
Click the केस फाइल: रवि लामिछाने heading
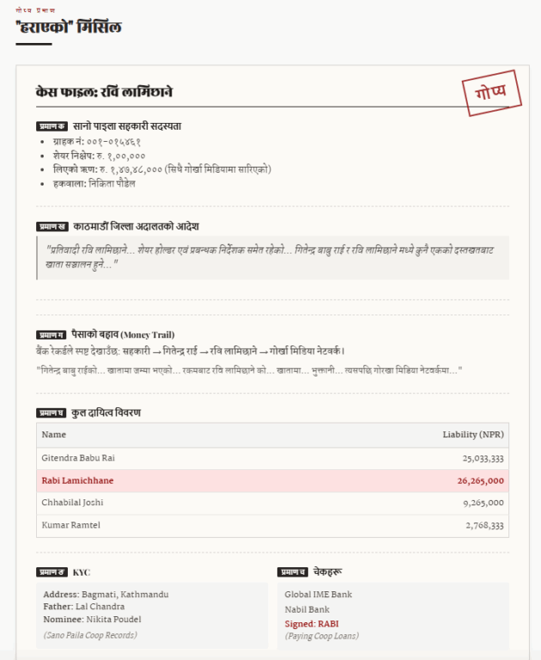coord(105,92)
